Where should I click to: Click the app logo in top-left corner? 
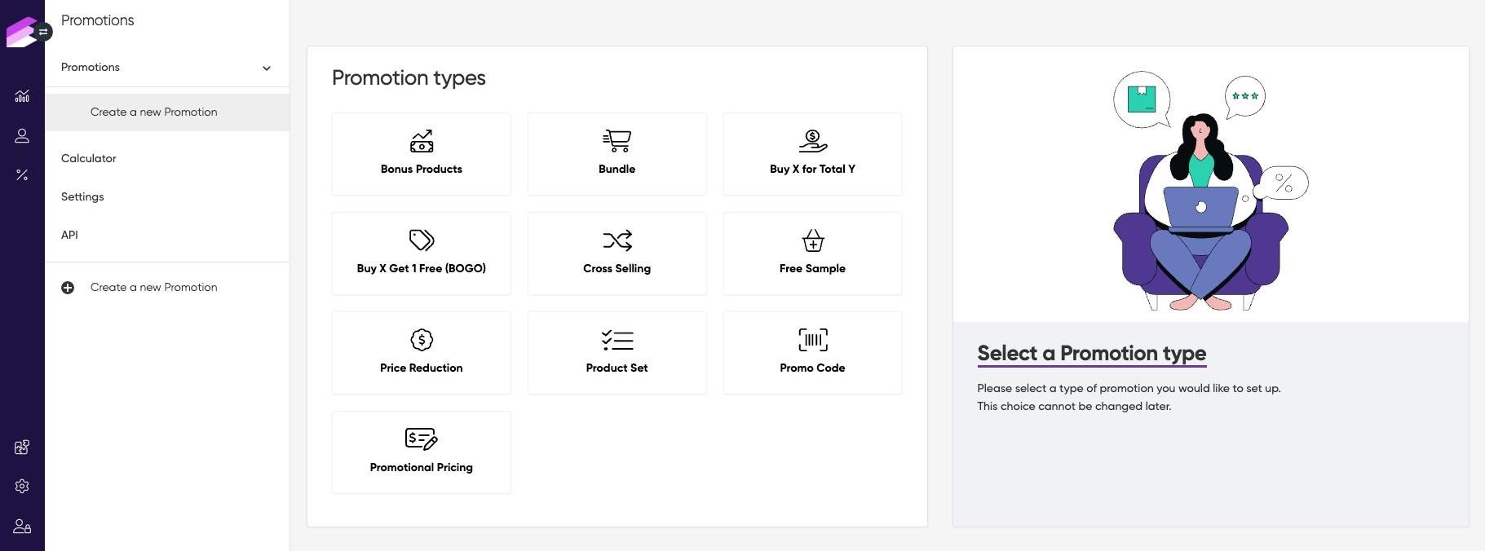click(x=20, y=32)
